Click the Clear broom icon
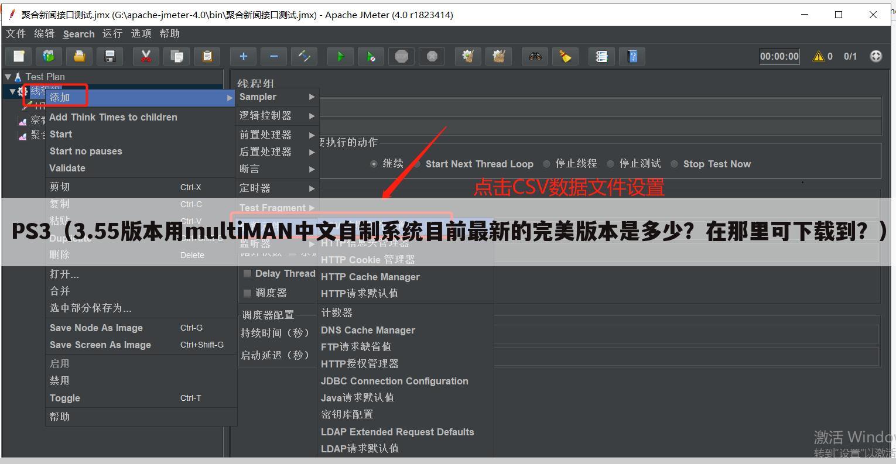Viewport: 896px width, 464px height. coord(468,56)
